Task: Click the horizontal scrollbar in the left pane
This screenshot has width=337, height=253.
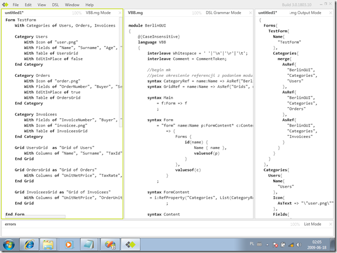Action: pos(35,216)
